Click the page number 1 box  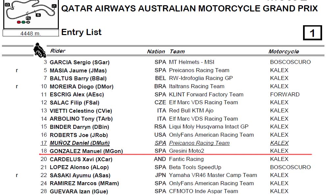(x=312, y=33)
